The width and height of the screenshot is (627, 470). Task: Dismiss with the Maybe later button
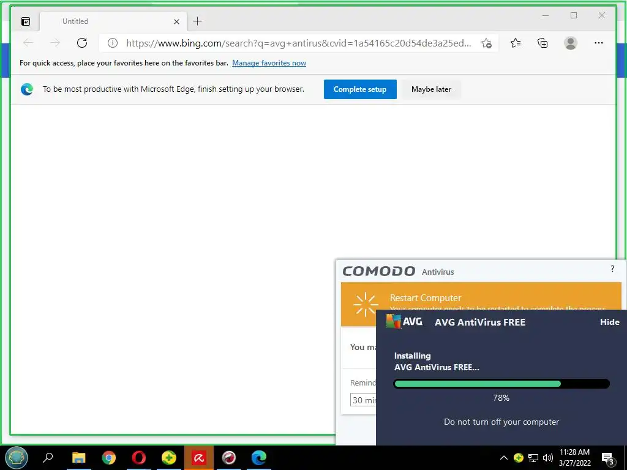431,89
